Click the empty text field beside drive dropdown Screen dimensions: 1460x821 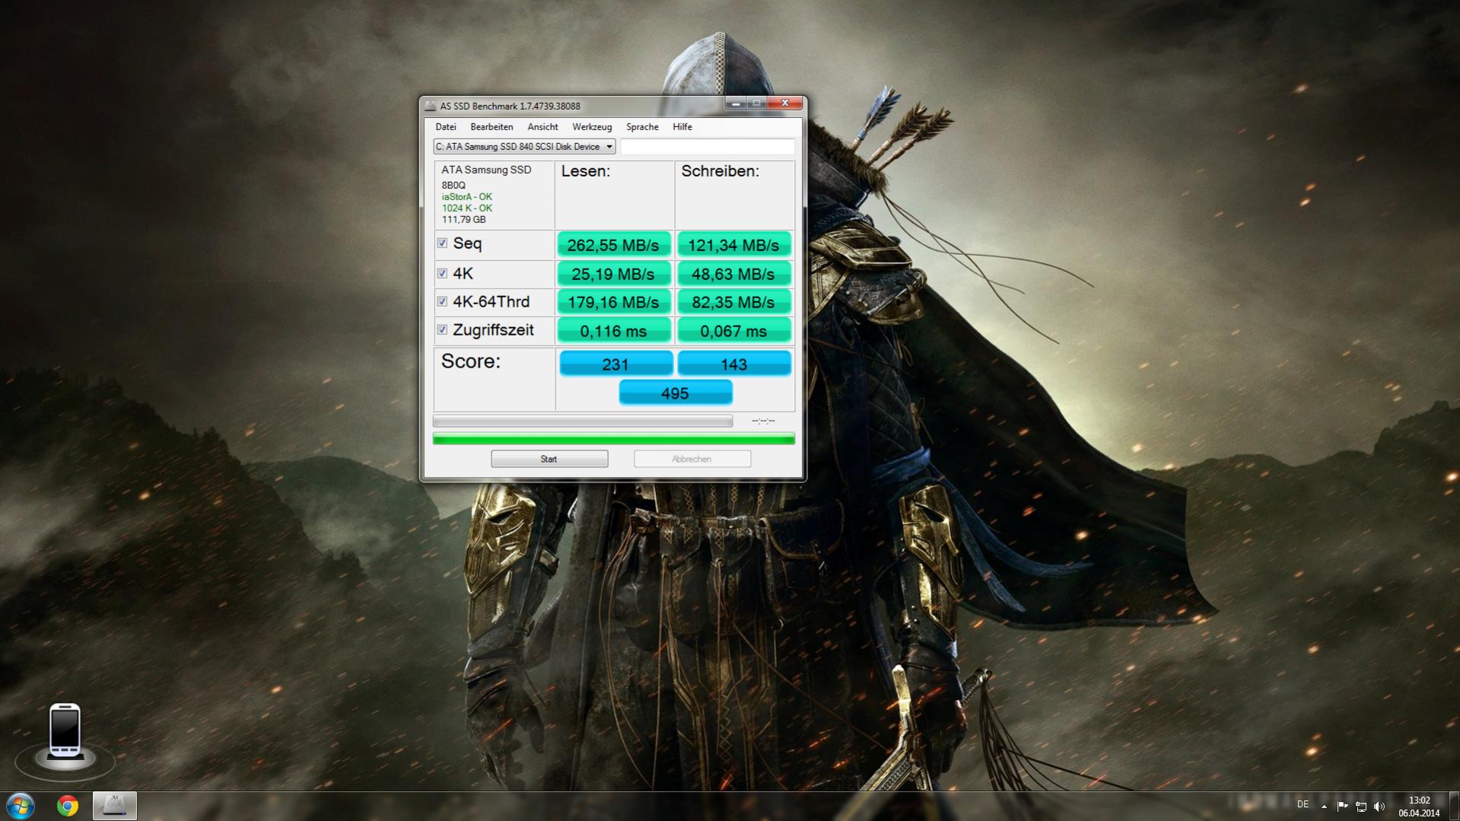pos(708,147)
